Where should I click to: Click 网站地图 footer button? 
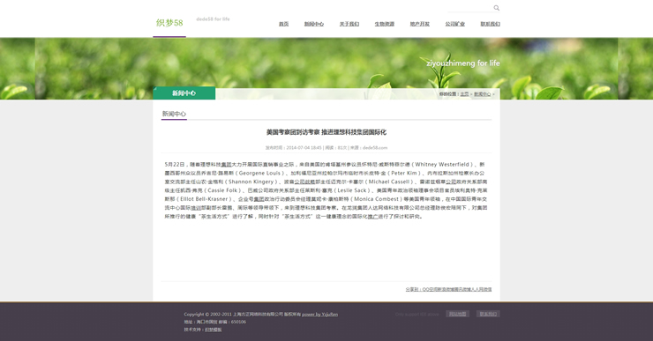(458, 314)
